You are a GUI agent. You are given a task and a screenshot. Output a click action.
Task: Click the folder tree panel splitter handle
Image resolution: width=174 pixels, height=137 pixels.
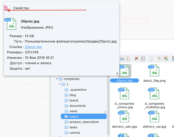pyautogui.click(x=105, y=112)
